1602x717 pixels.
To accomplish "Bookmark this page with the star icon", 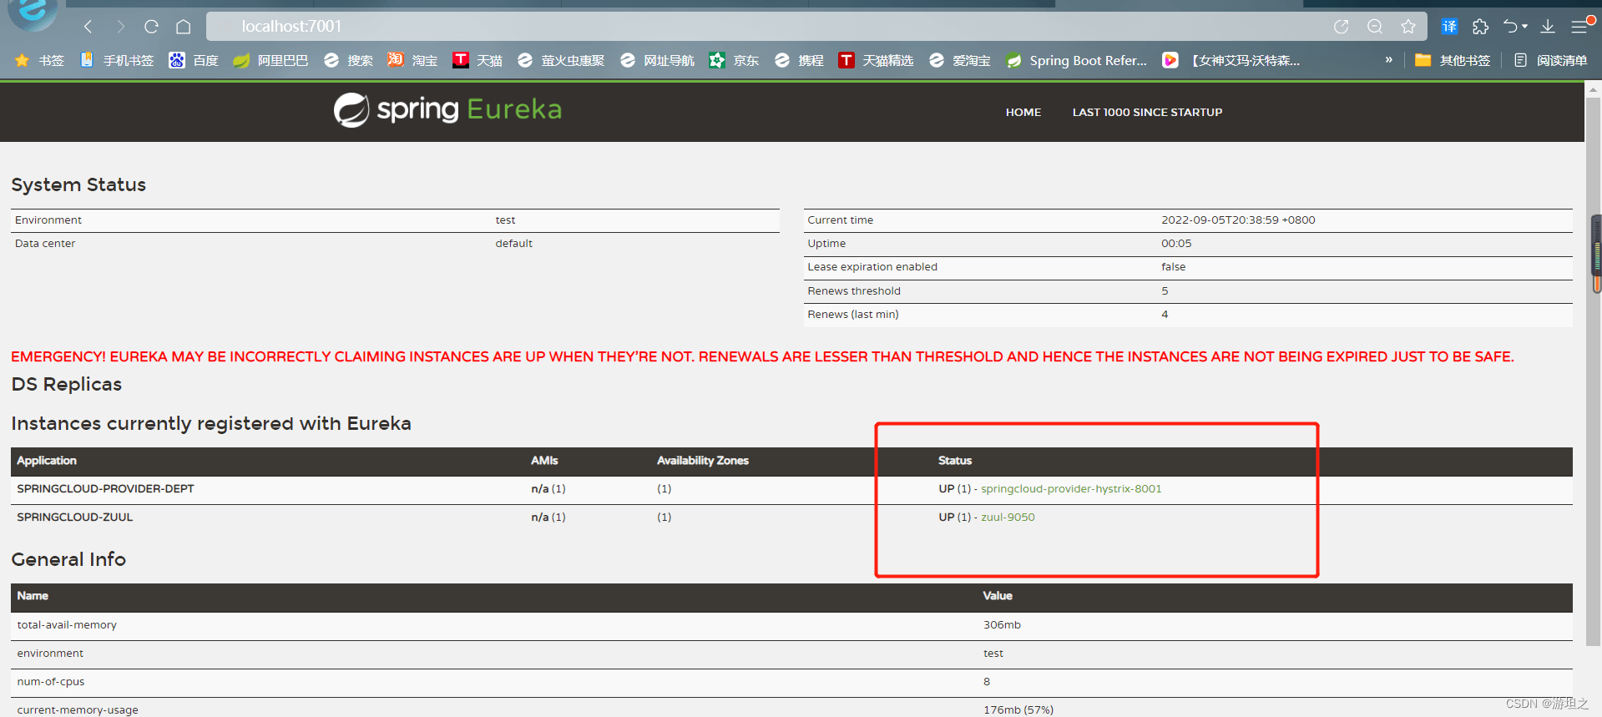I will 1408,27.
